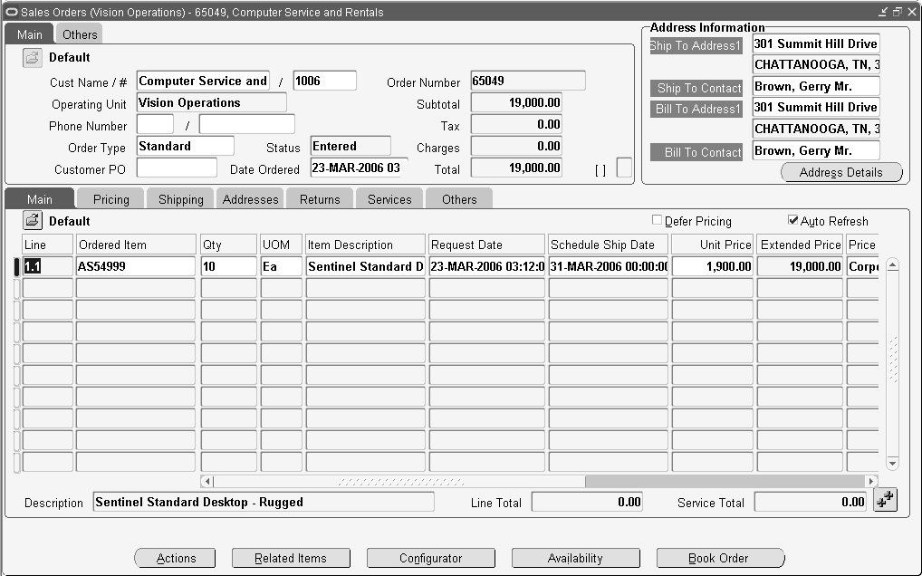This screenshot has width=922, height=576.
Task: Enable the Defer Pricing checkbox
Action: coord(657,220)
